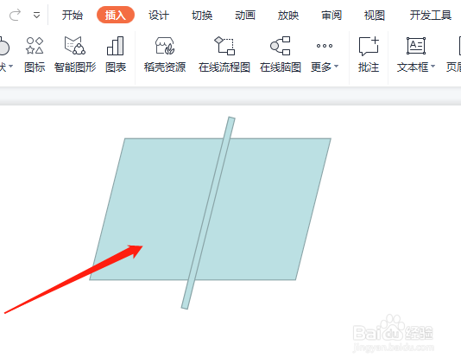
Task: Open the 图标 icon library
Action: point(35,54)
